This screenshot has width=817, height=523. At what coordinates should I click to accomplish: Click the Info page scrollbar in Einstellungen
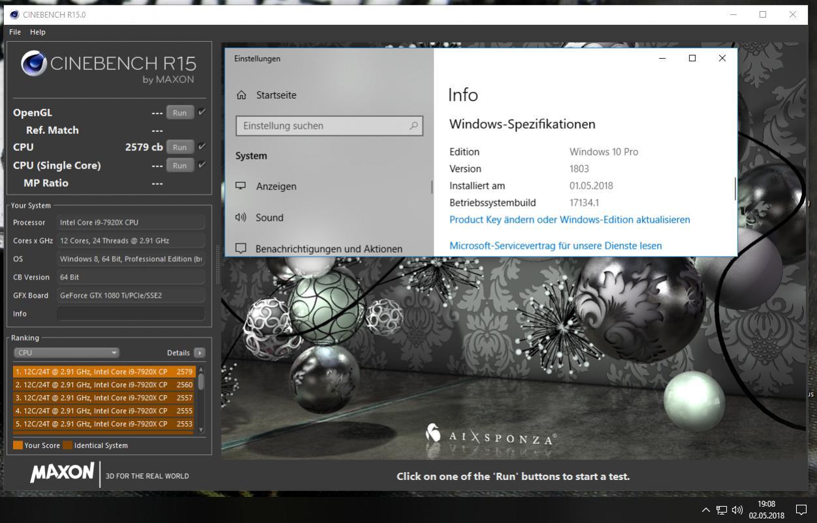pyautogui.click(x=735, y=189)
